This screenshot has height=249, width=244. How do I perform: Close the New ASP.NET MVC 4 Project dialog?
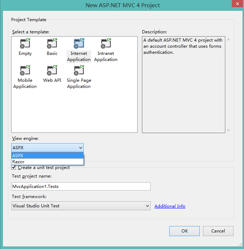(x=238, y=4)
